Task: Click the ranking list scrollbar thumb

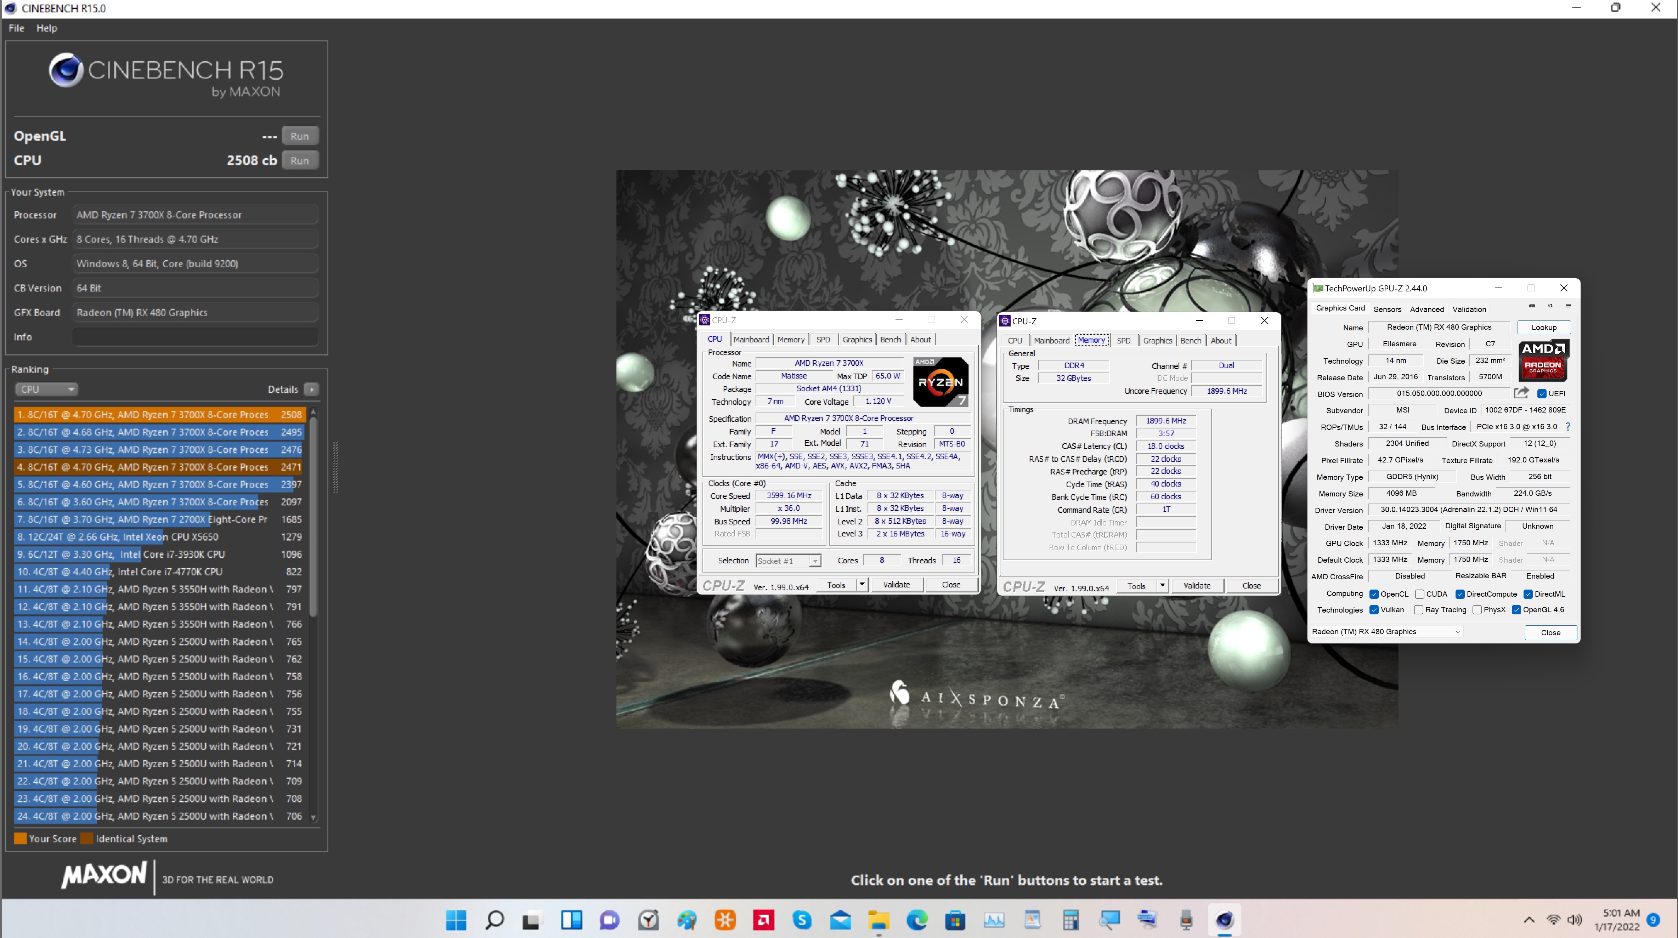Action: (x=313, y=516)
